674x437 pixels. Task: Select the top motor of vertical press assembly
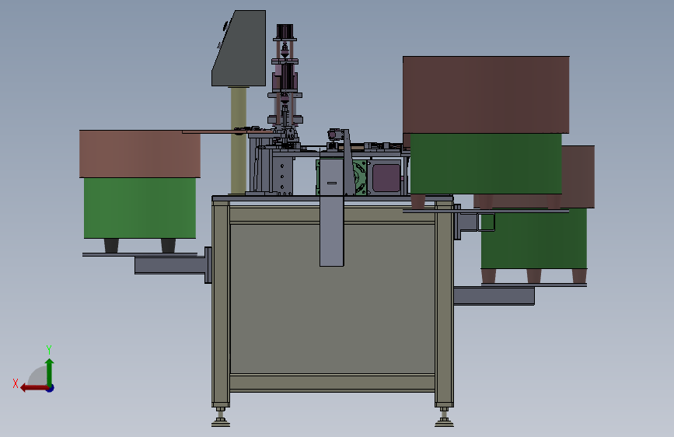pos(285,31)
